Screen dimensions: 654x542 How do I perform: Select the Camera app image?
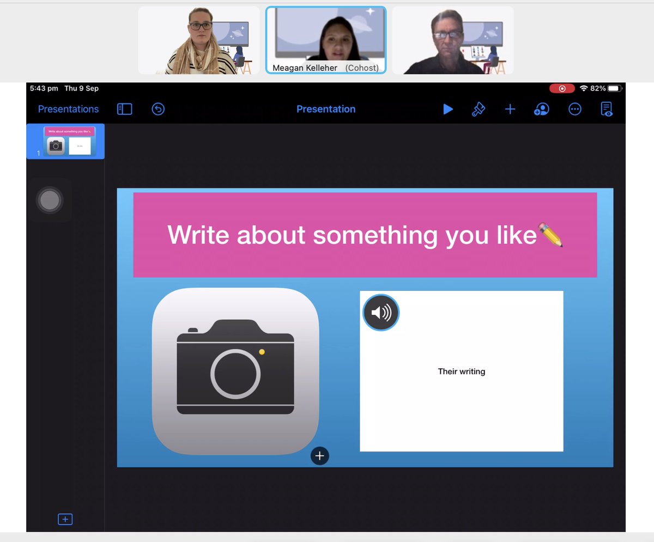[235, 371]
